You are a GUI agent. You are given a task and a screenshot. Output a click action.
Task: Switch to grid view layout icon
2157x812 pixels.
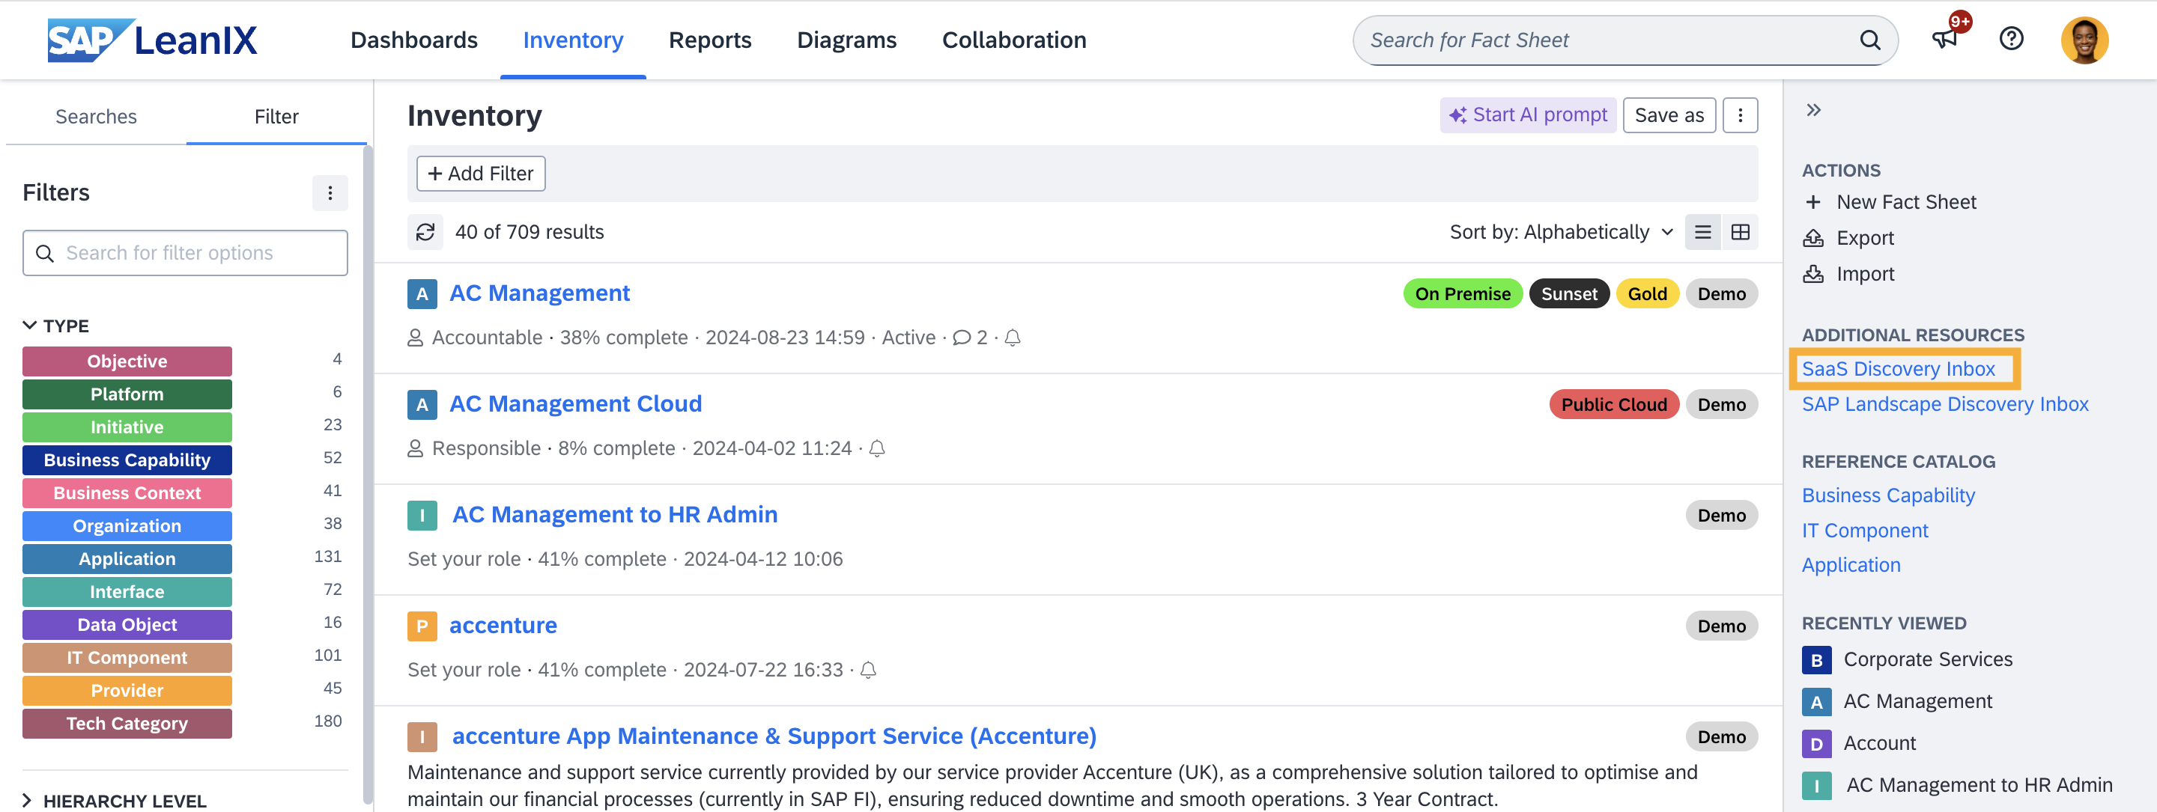[1741, 231]
